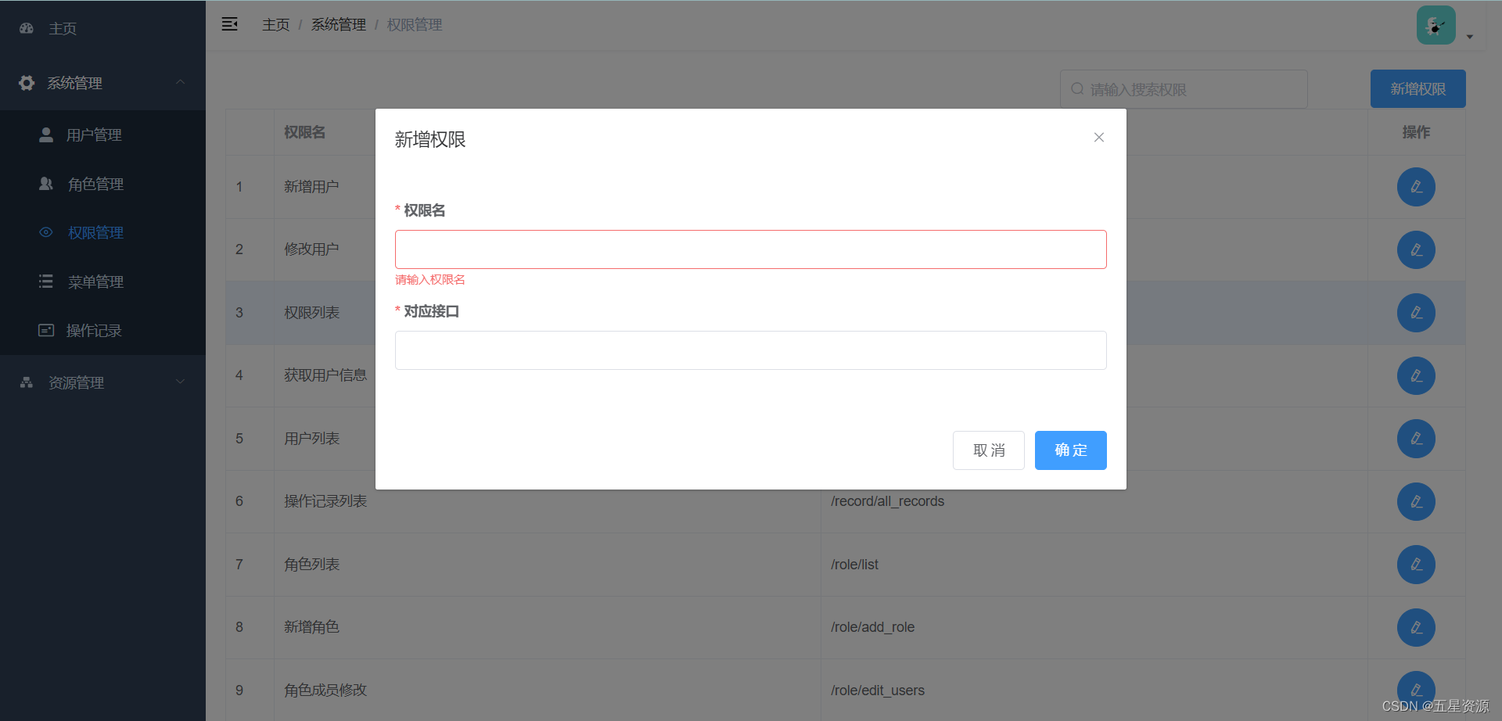Viewport: 1502px width, 721px height.
Task: Click the gear icon beside 系统管理
Action: [x=26, y=82]
